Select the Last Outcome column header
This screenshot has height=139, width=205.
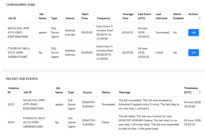point(162,16)
